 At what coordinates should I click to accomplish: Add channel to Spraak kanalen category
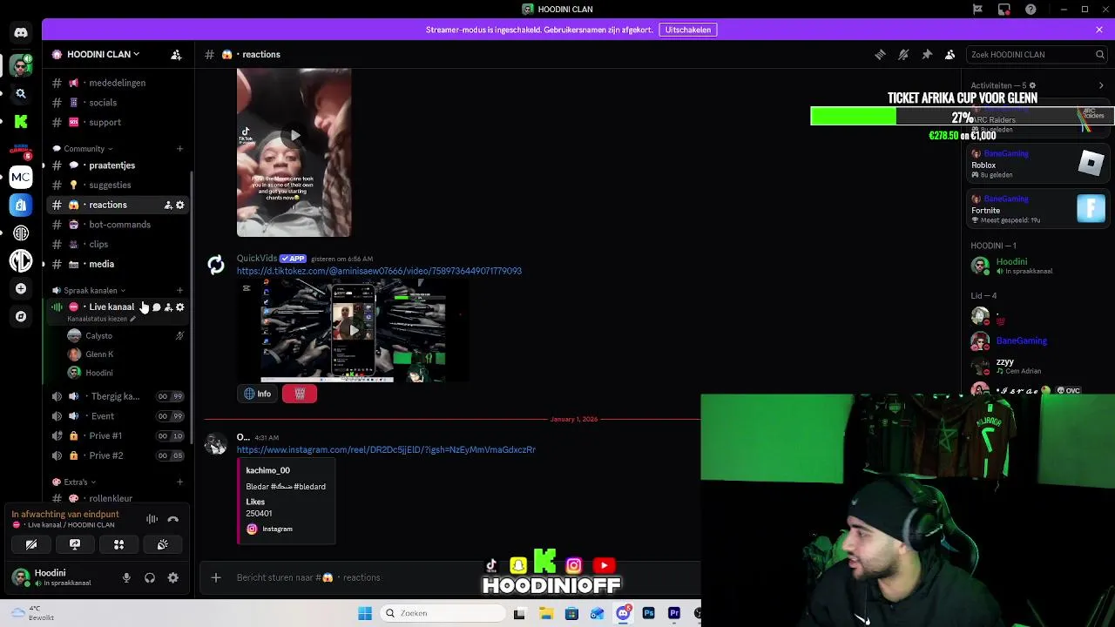click(x=179, y=291)
